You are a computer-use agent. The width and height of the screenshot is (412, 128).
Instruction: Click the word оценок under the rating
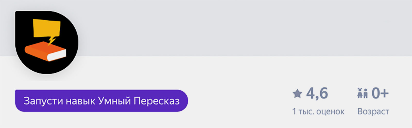[x=330, y=112]
